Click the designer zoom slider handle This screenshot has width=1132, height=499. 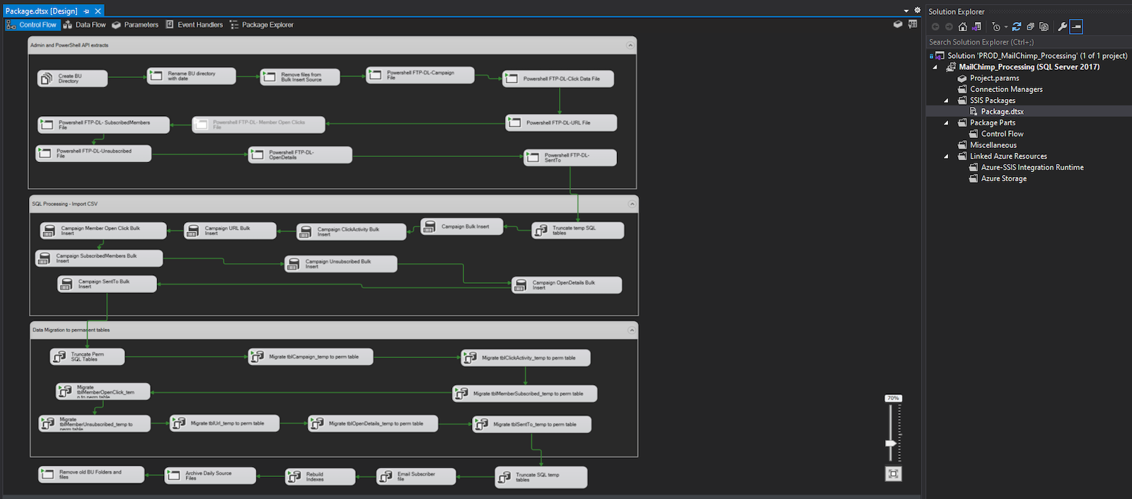point(891,443)
